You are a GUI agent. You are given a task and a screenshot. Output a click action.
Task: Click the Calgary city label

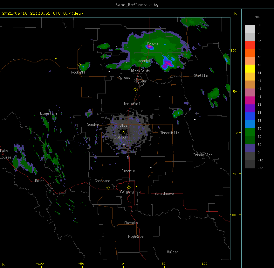tap(127, 192)
